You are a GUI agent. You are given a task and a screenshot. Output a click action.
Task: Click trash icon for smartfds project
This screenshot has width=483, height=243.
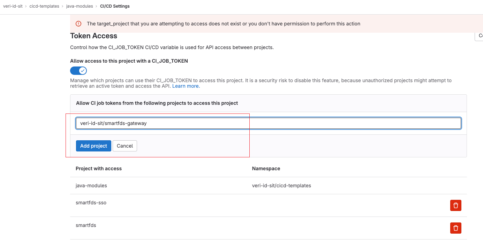tap(455, 228)
